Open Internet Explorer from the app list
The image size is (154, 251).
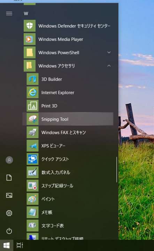point(58,92)
